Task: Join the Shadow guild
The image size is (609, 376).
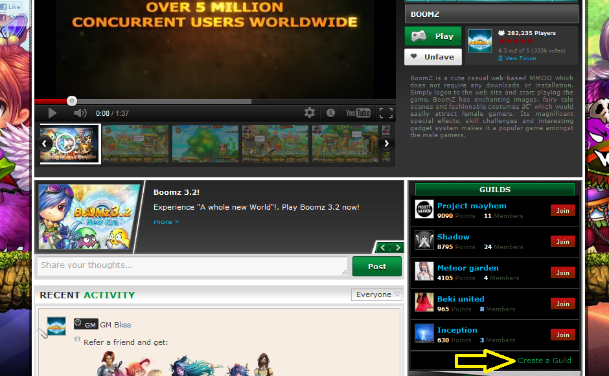Action: [x=562, y=241]
